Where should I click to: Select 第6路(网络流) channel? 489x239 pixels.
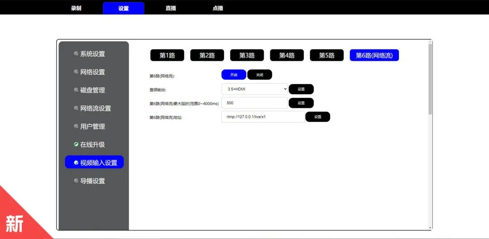pos(374,55)
